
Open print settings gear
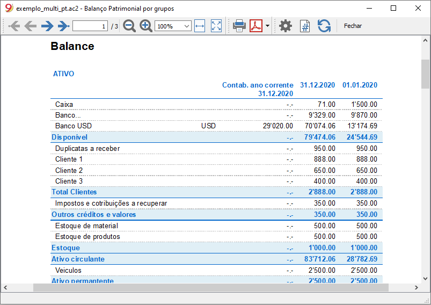pyautogui.click(x=286, y=26)
